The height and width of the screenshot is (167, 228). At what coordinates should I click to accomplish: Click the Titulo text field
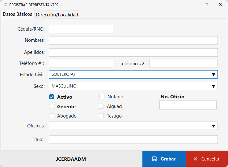tap(133, 139)
